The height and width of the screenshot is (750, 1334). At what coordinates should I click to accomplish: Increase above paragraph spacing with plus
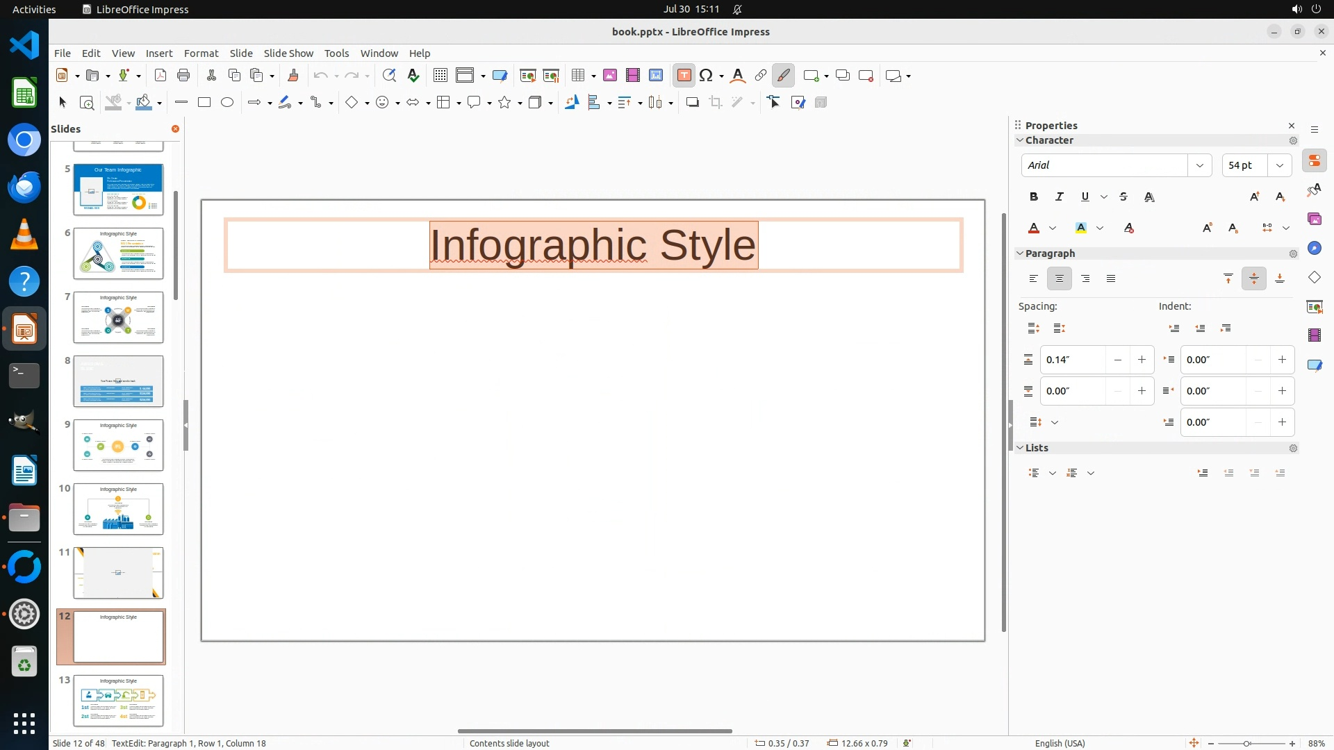click(1142, 360)
